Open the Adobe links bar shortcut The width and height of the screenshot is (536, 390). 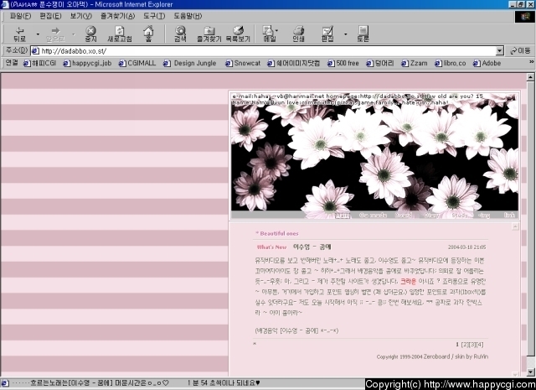[487, 64]
